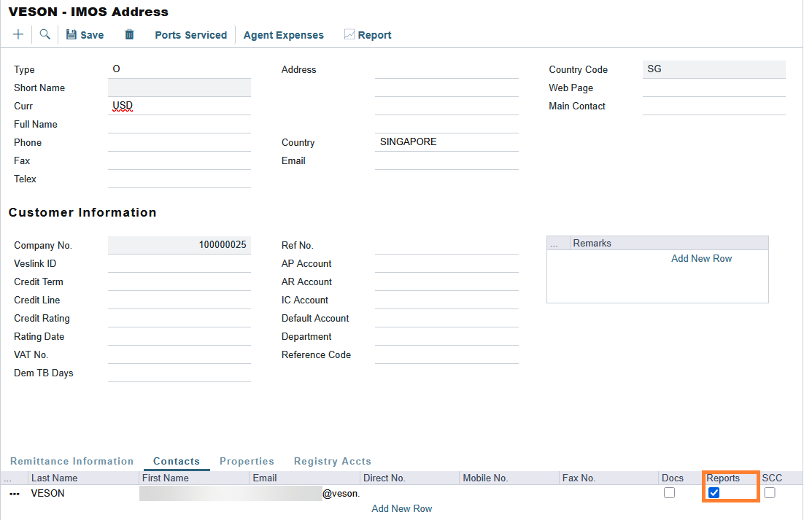
Task: Focus the Type field containing O
Action: tap(179, 69)
